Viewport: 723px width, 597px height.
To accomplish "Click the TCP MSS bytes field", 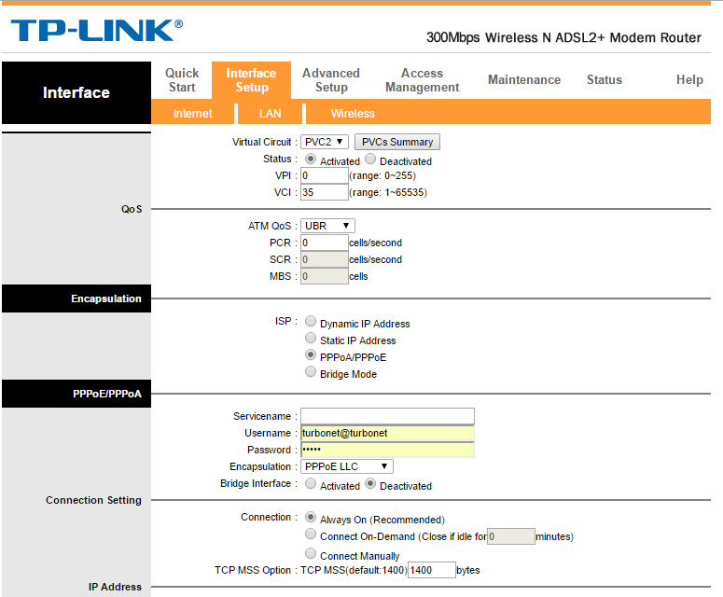I will point(432,570).
